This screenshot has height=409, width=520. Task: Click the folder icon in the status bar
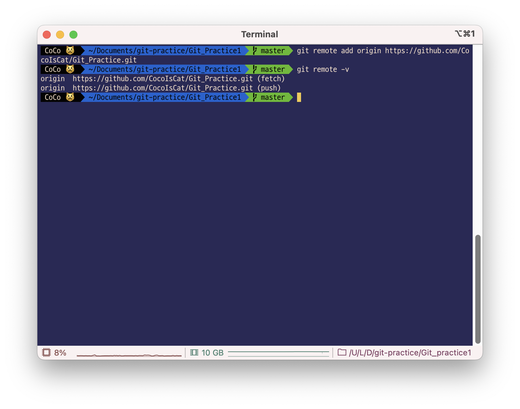(x=342, y=352)
